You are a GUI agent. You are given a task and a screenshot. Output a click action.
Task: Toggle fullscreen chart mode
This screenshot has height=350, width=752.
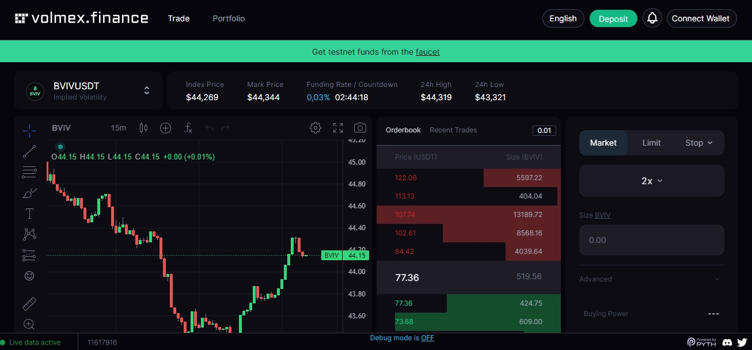[337, 128]
